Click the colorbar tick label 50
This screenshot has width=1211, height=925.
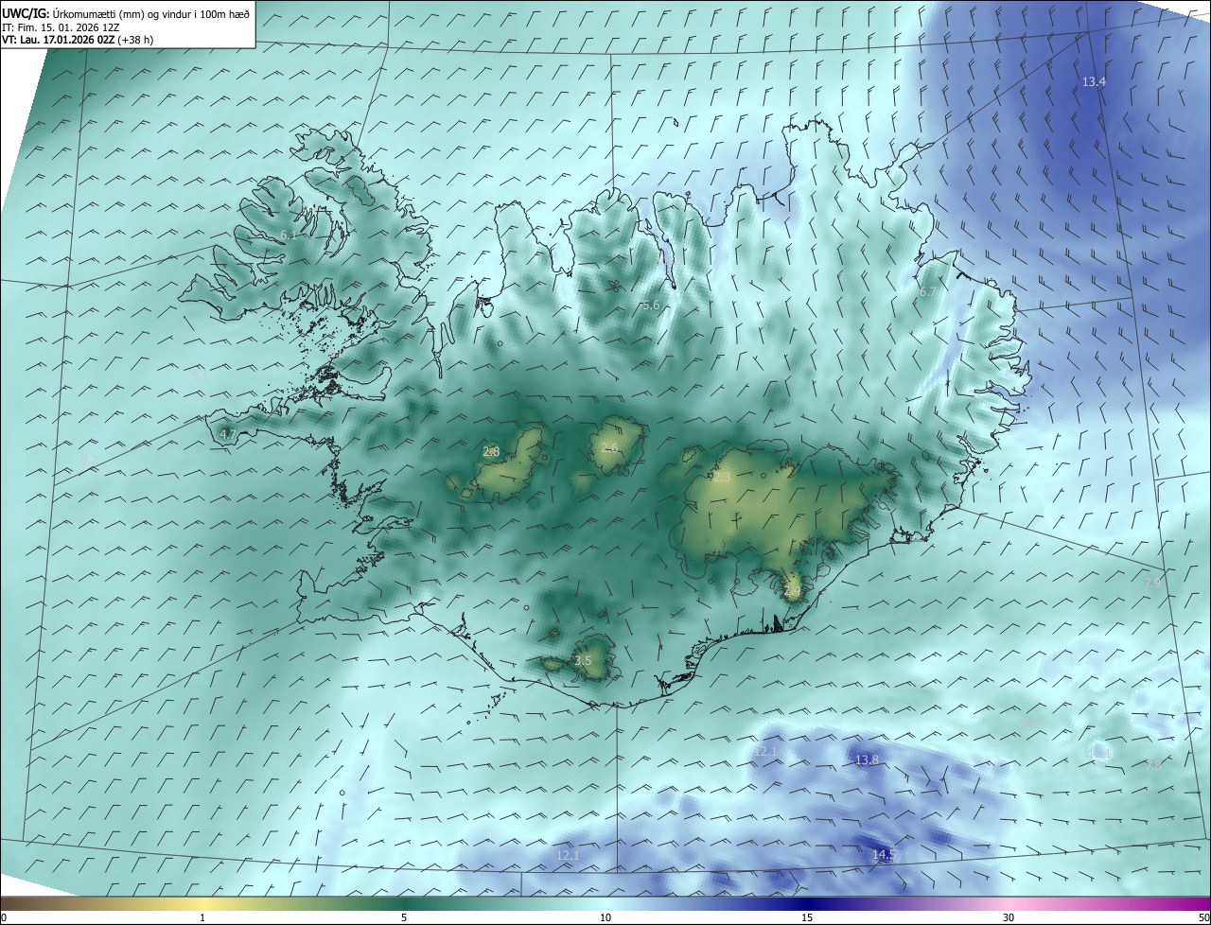[1203, 917]
